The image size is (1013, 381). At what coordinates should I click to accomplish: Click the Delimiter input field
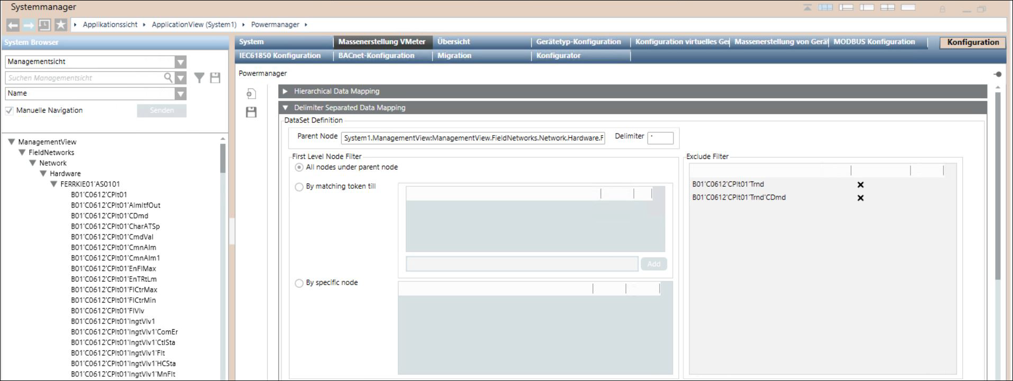point(660,138)
